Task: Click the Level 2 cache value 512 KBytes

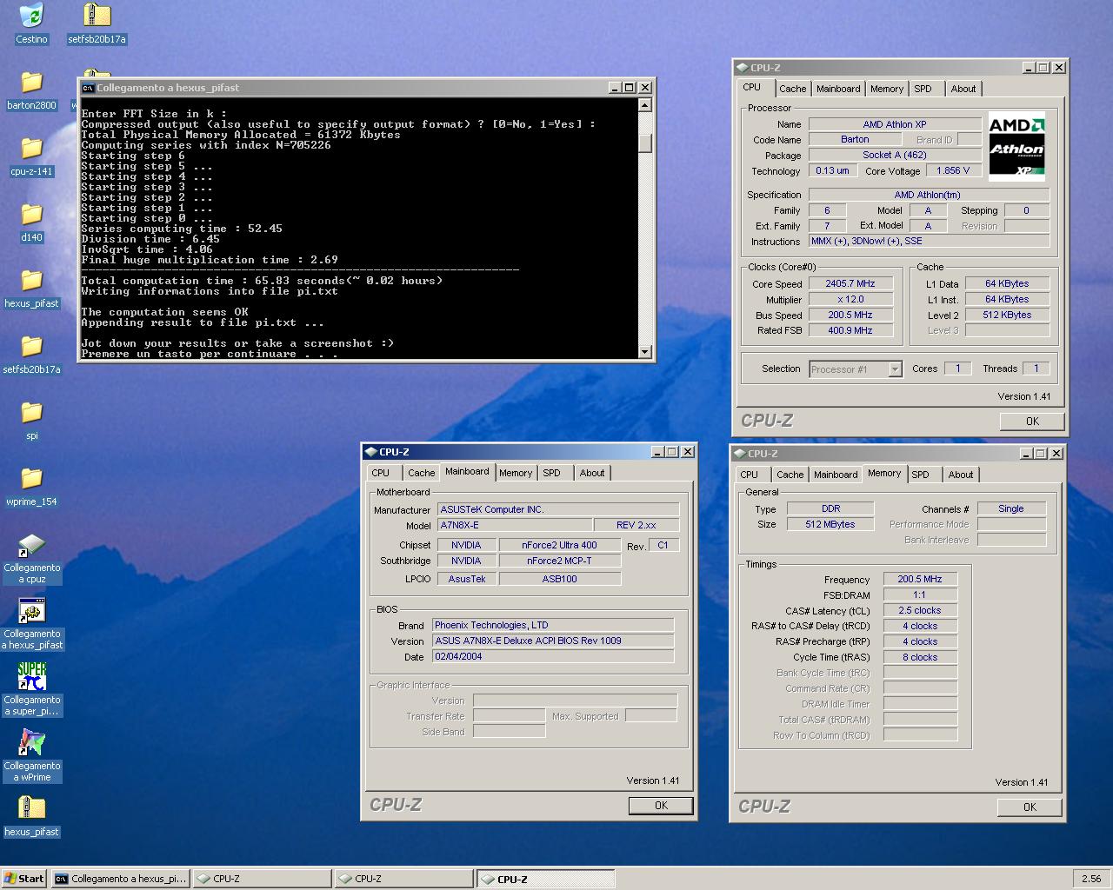Action: pyautogui.click(x=1008, y=315)
